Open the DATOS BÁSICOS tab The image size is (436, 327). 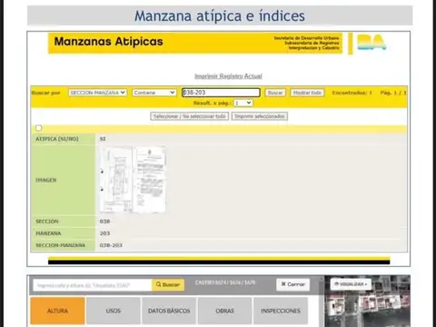pyautogui.click(x=169, y=311)
